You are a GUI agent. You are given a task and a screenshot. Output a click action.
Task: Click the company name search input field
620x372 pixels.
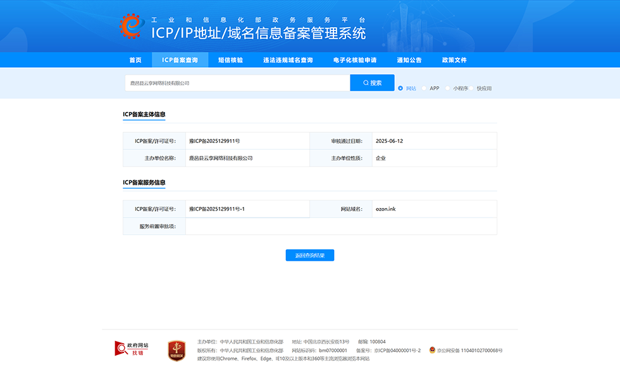(x=237, y=82)
